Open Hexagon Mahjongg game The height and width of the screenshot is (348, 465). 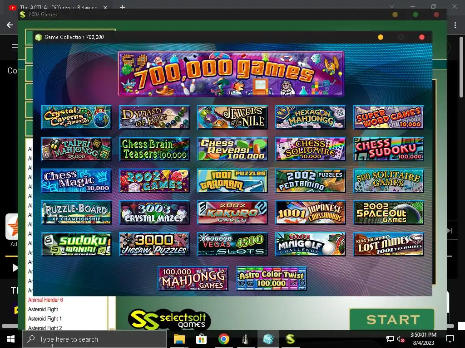(311, 117)
